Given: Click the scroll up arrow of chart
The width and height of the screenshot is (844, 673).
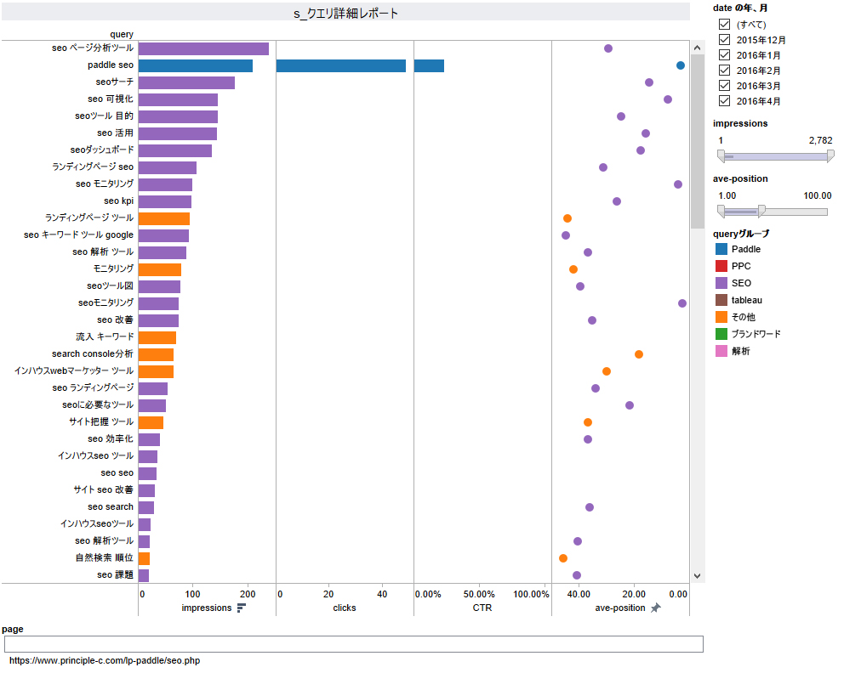Looking at the screenshot, I should click(x=698, y=48).
